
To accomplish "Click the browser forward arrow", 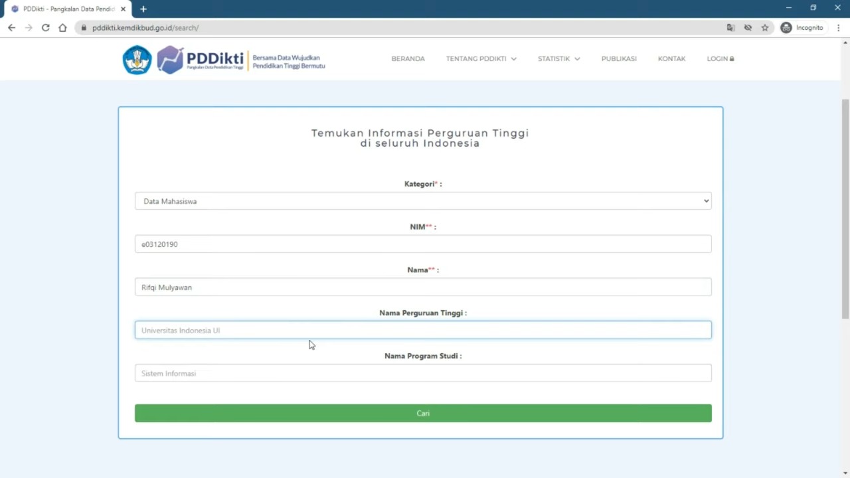I will pyautogui.click(x=29, y=28).
